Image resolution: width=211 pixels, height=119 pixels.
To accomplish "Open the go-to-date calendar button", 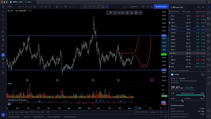I will 48,112.
